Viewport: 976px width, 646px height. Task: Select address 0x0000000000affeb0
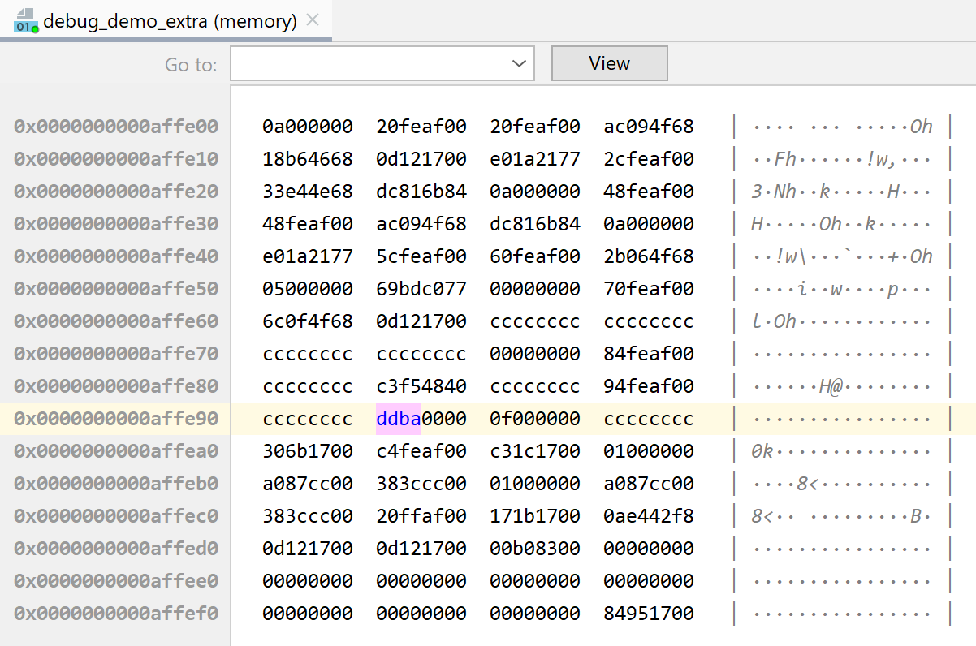tap(116, 484)
